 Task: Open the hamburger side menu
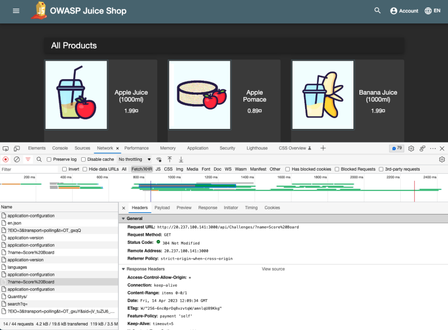(x=16, y=11)
